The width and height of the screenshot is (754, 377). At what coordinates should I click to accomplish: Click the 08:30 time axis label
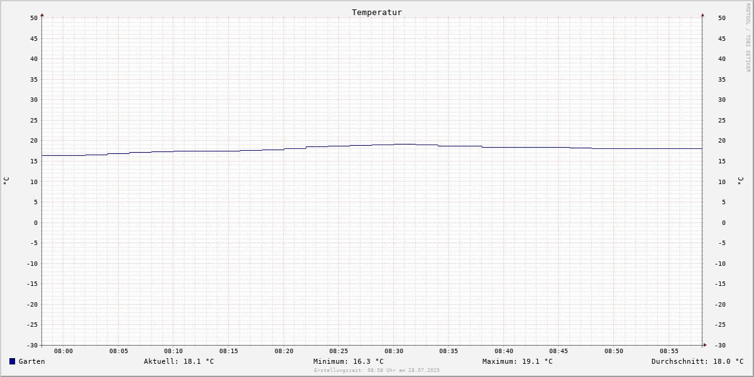394,351
